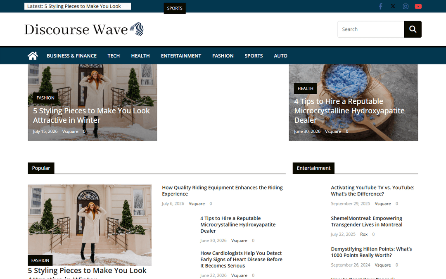Click author Rox under the ShemelMontreal article
This screenshot has height=279, width=446.
click(364, 234)
